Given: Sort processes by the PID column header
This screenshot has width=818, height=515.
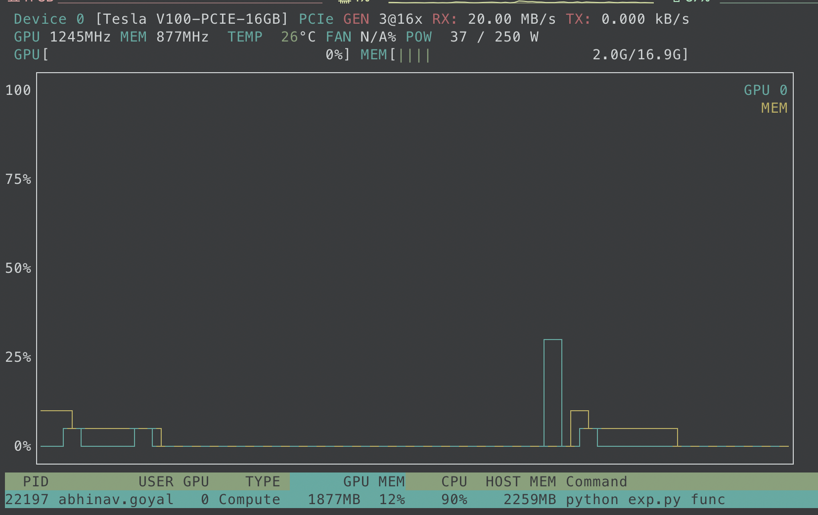Looking at the screenshot, I should coord(36,481).
